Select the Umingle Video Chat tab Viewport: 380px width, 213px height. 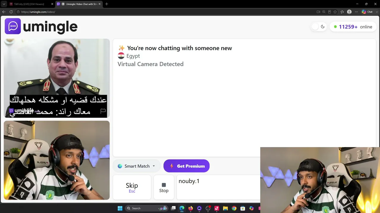click(79, 4)
